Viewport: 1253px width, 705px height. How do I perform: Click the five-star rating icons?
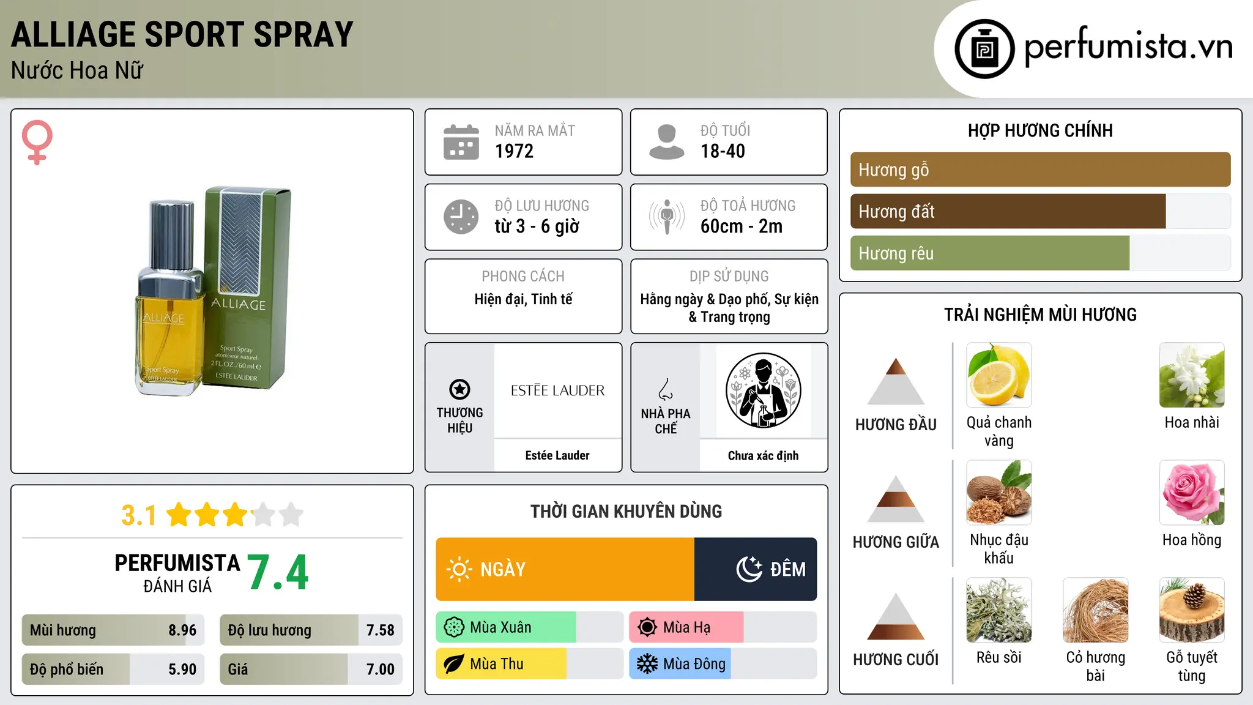coord(235,515)
